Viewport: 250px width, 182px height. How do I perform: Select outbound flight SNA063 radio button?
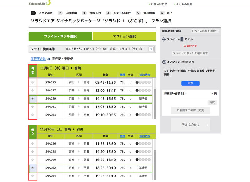32,115
